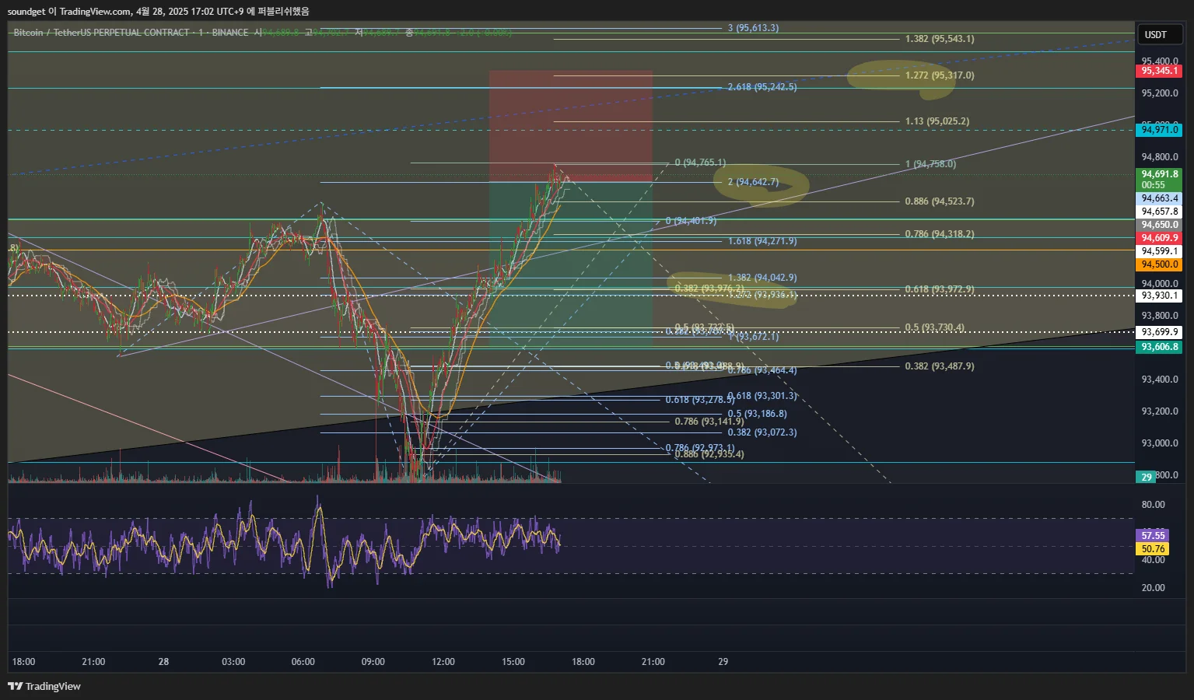
Task: Click the date 29 on the time axis
Action: pyautogui.click(x=723, y=661)
